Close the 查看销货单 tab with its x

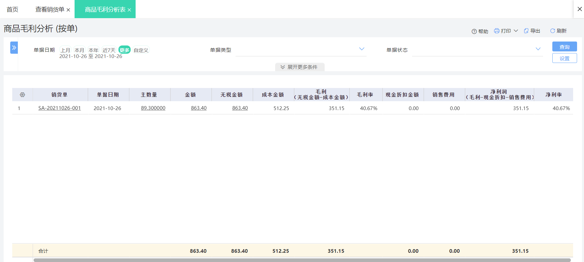click(68, 10)
